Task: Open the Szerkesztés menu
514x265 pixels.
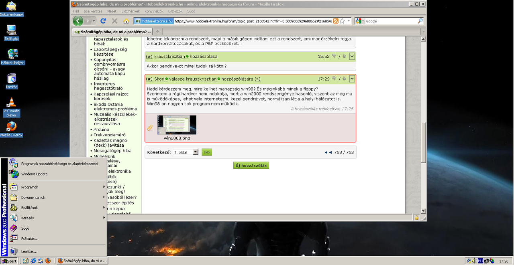Action: click(x=93, y=11)
